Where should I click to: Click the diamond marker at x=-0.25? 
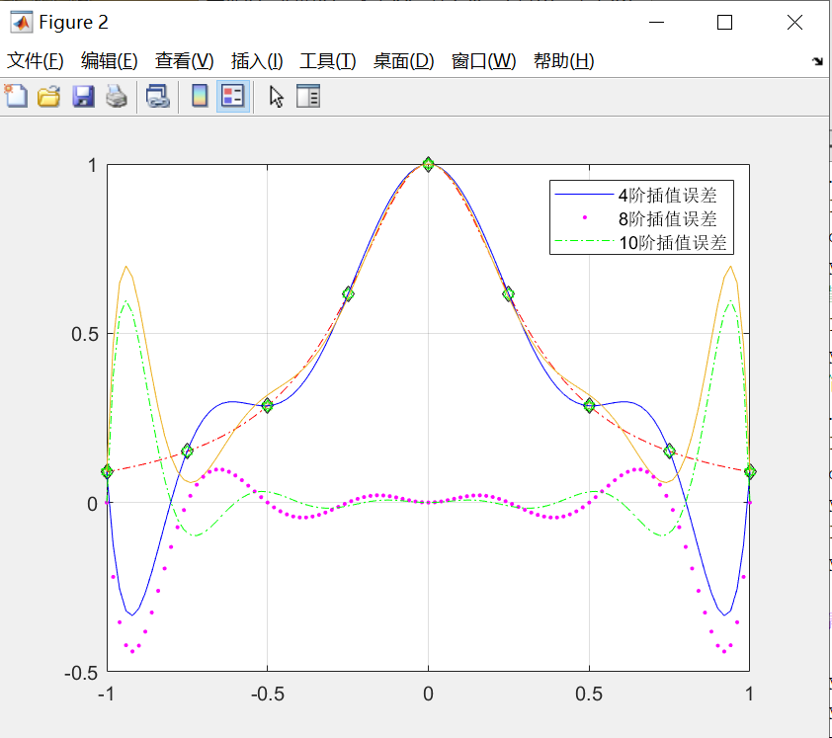[348, 293]
